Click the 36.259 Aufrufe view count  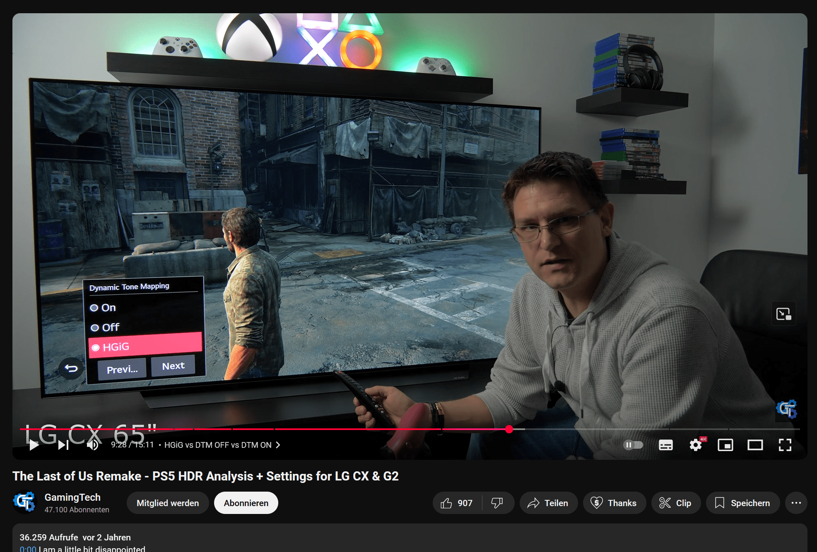pos(49,537)
